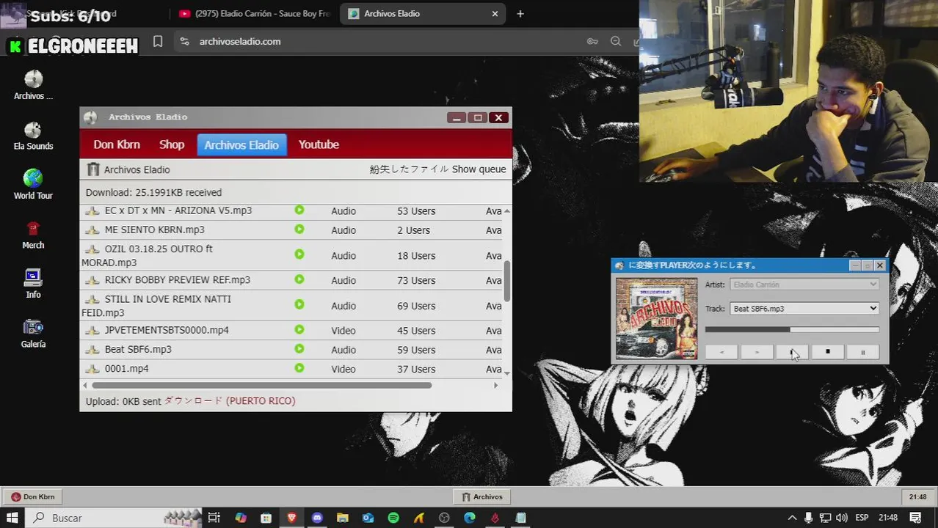The width and height of the screenshot is (938, 528).
Task: Open a new browser tab with plus
Action: [x=520, y=13]
